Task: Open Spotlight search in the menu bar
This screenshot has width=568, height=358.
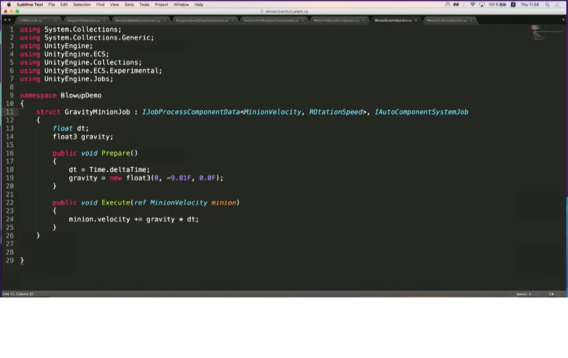Action: pyautogui.click(x=547, y=5)
